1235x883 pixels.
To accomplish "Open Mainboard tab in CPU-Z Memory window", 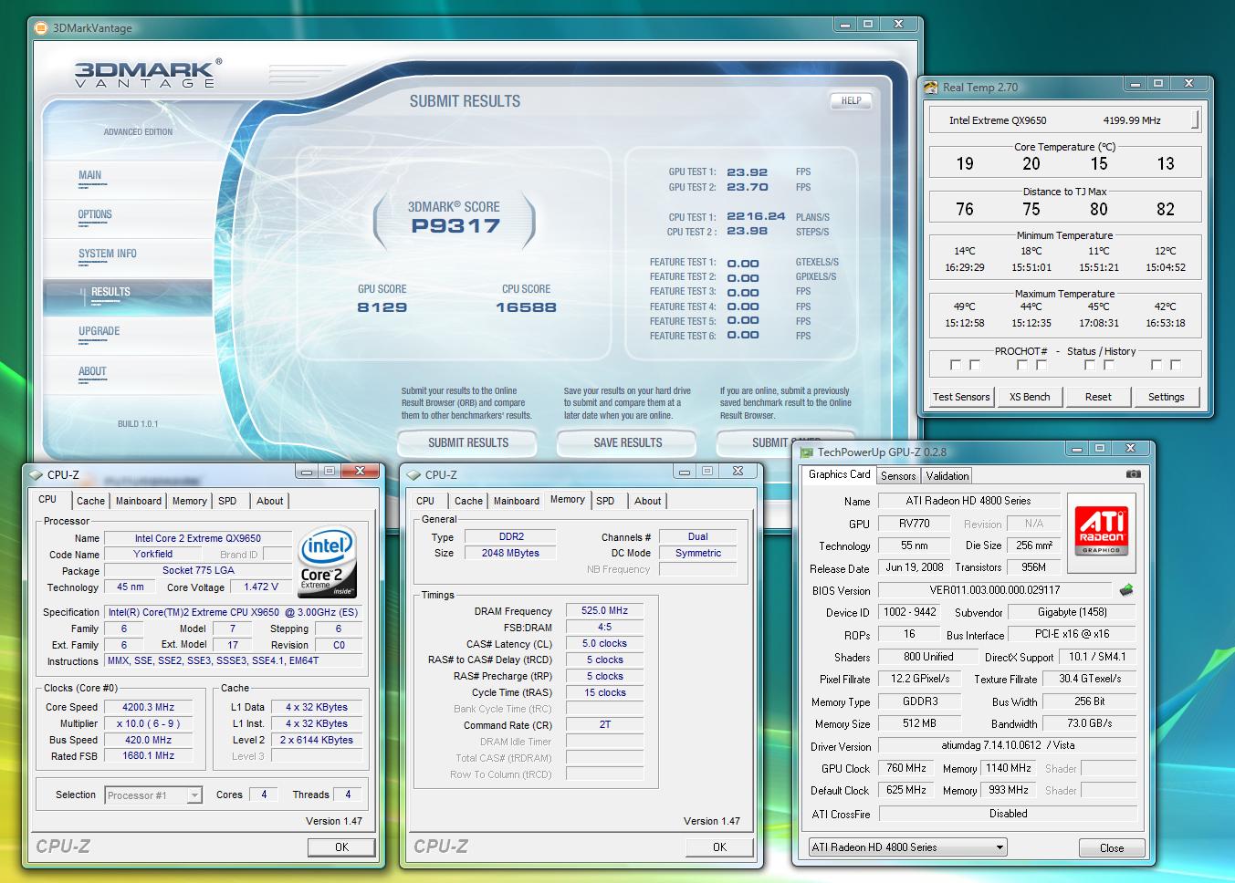I will tap(517, 501).
